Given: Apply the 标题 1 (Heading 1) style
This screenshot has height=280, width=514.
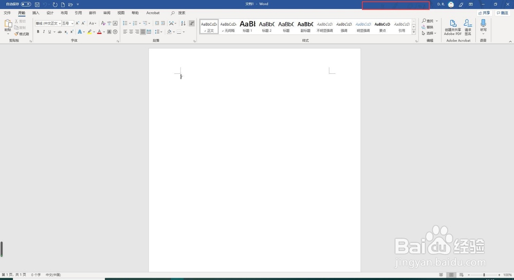Looking at the screenshot, I should (248, 27).
